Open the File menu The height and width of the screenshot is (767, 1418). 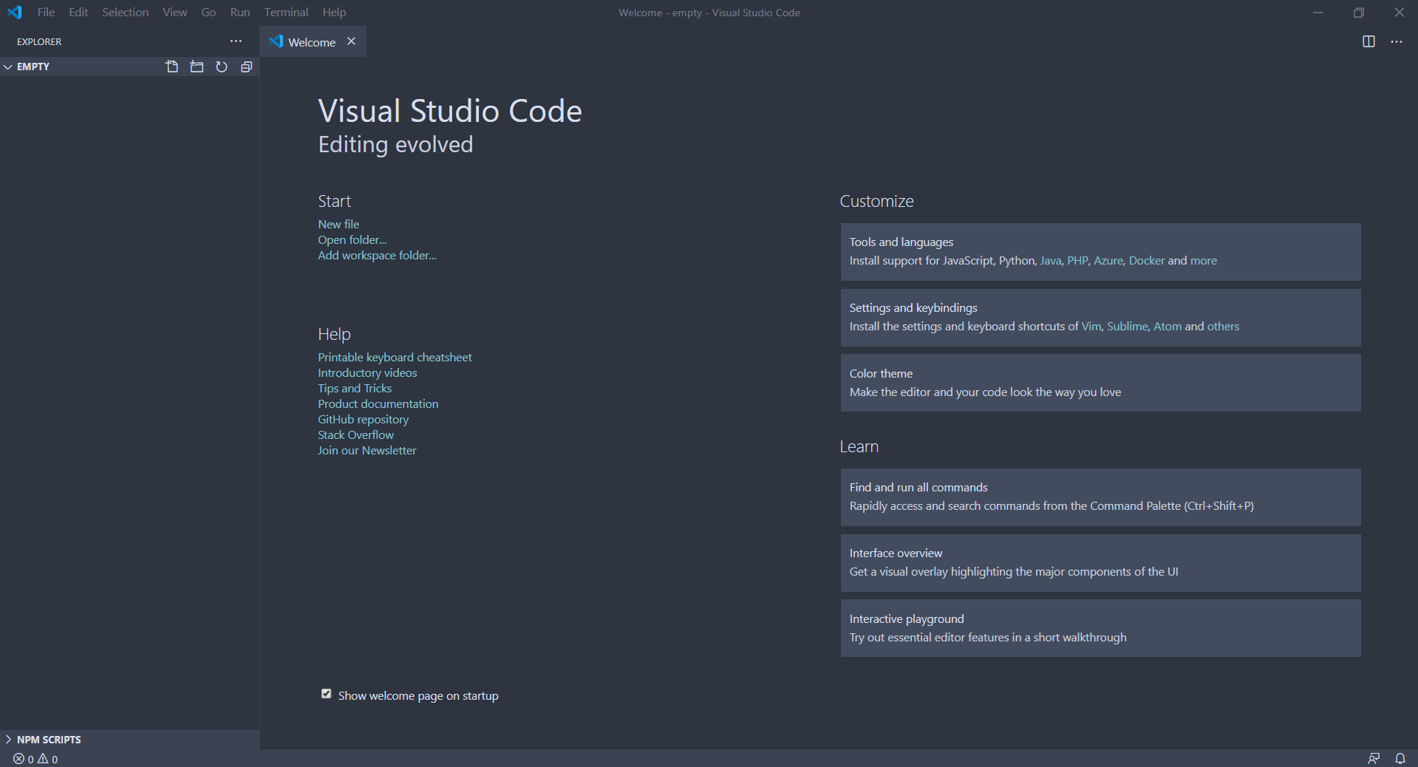[46, 13]
